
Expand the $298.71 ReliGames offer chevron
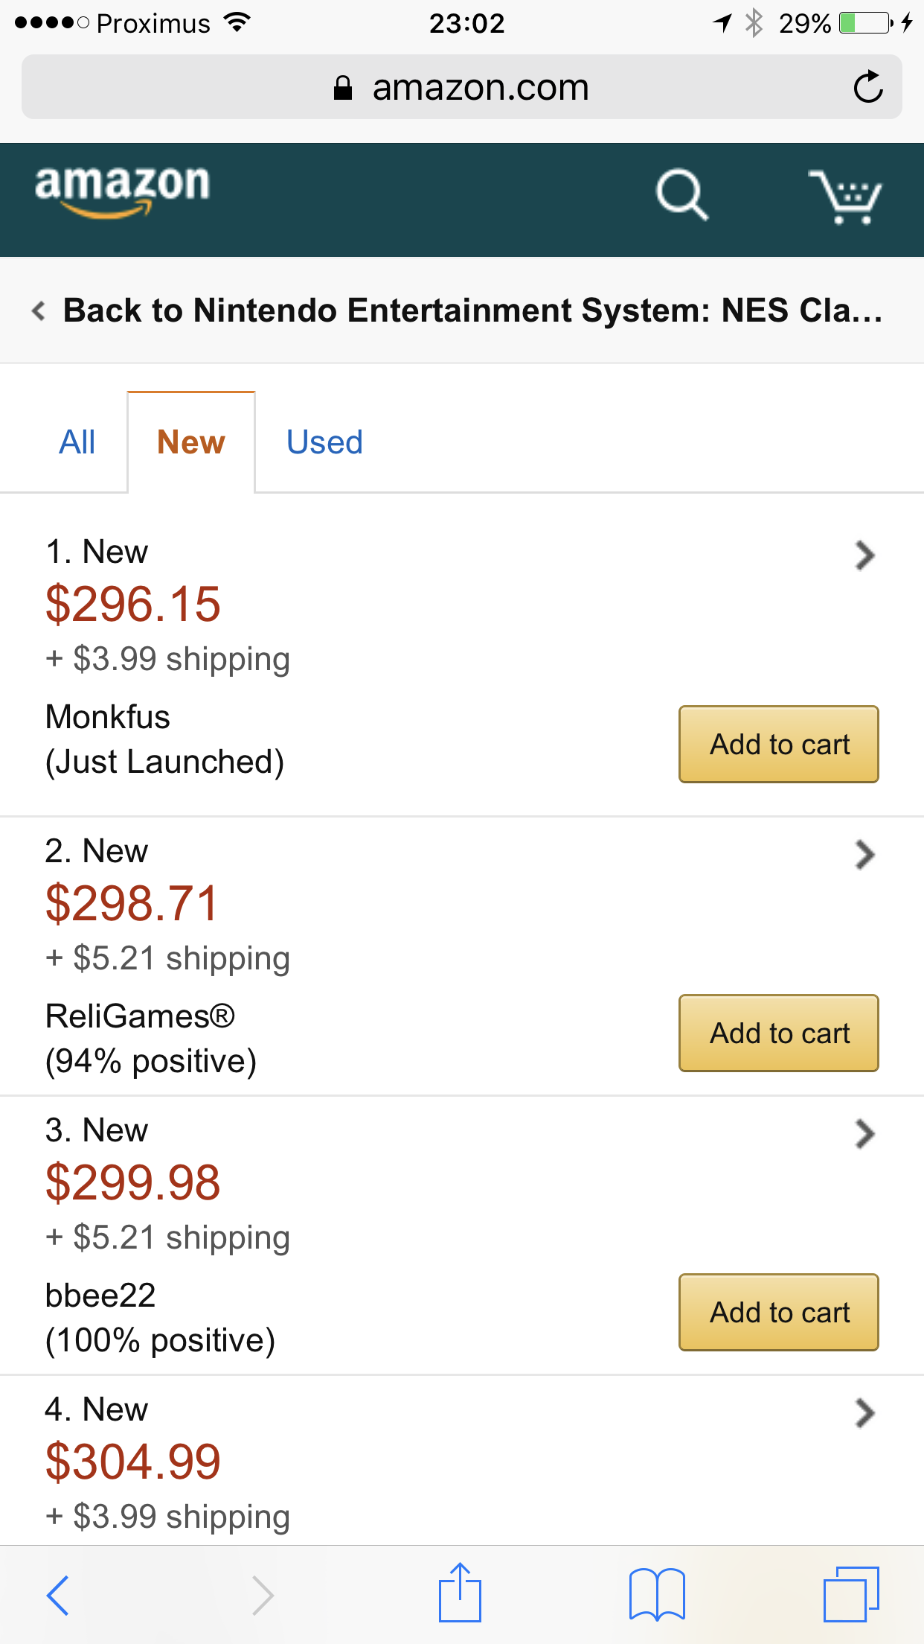pos(864,855)
